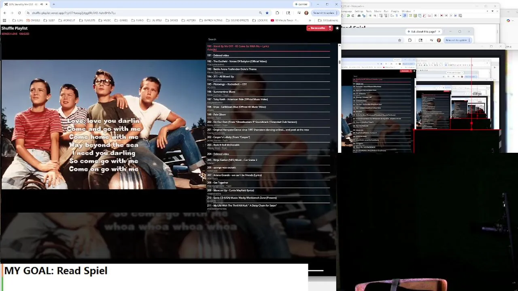Go back with the browser back arrow
This screenshot has height=291, width=518.
coord(4,13)
